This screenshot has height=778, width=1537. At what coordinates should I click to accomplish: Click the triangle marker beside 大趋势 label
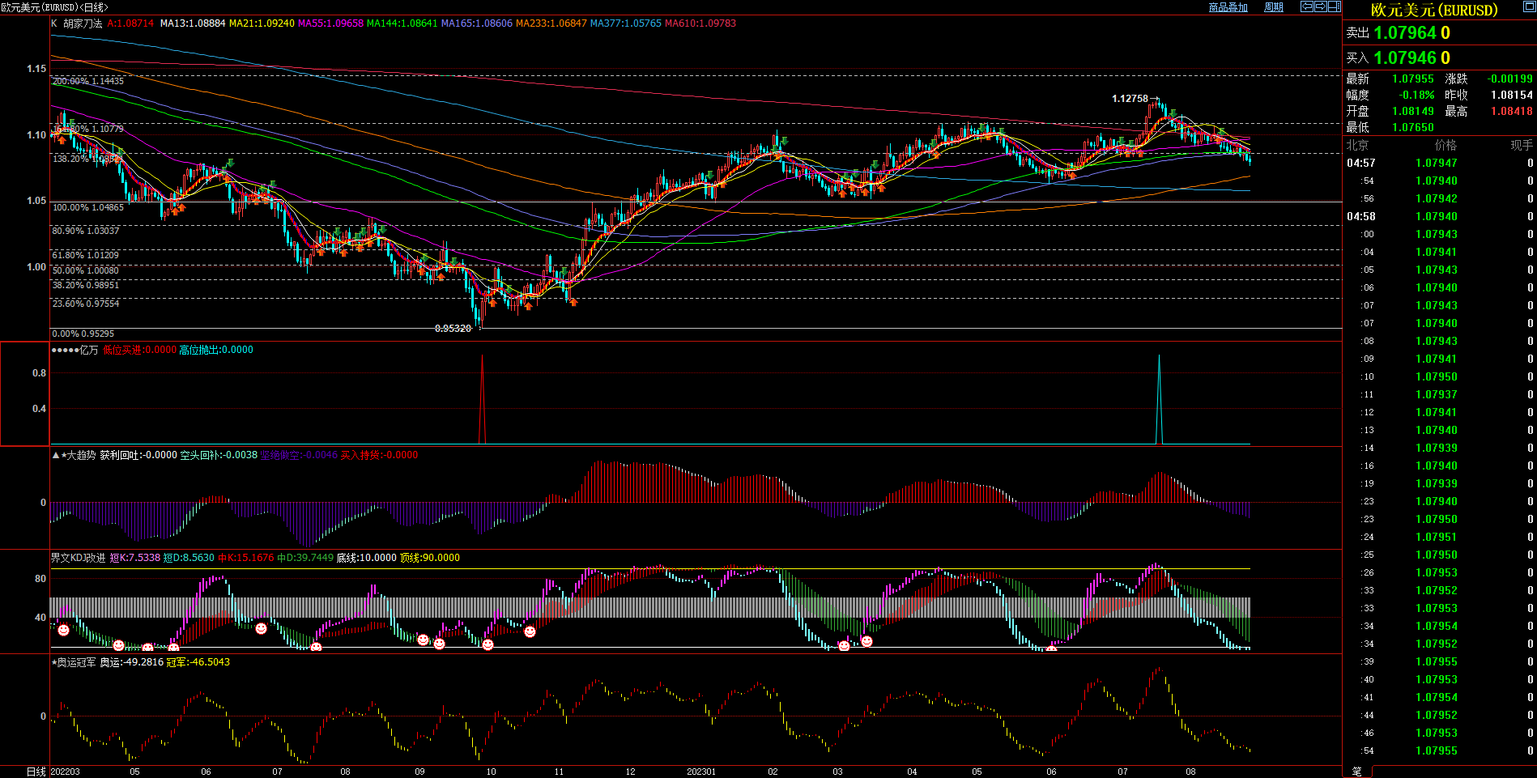[55, 455]
